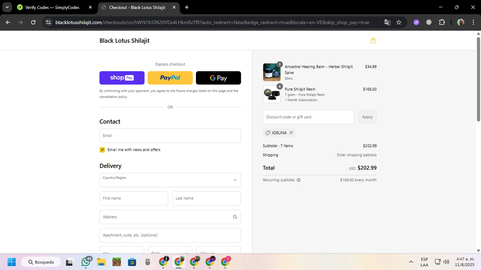
Task: Pay with PayPal button
Action: (170, 78)
